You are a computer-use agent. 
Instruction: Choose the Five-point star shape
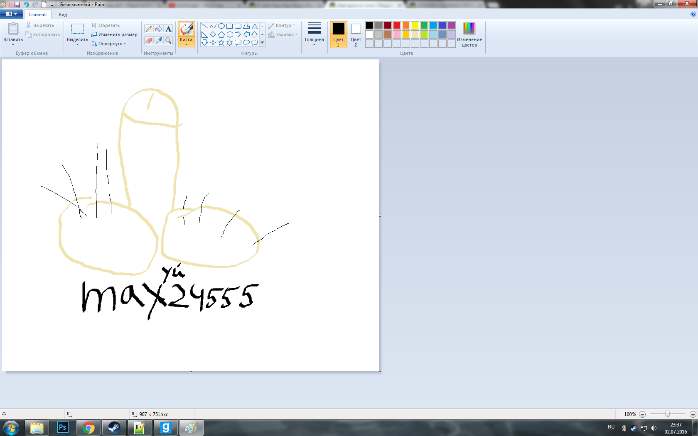click(221, 42)
